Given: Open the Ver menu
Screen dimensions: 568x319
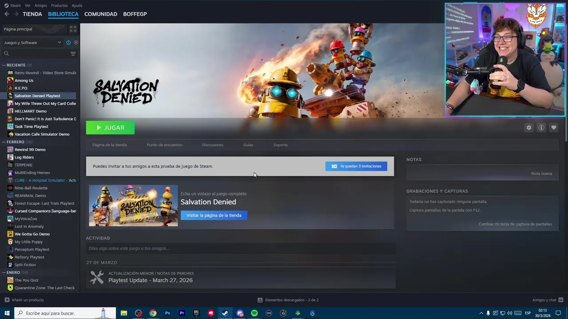Looking at the screenshot, I should [28, 5].
